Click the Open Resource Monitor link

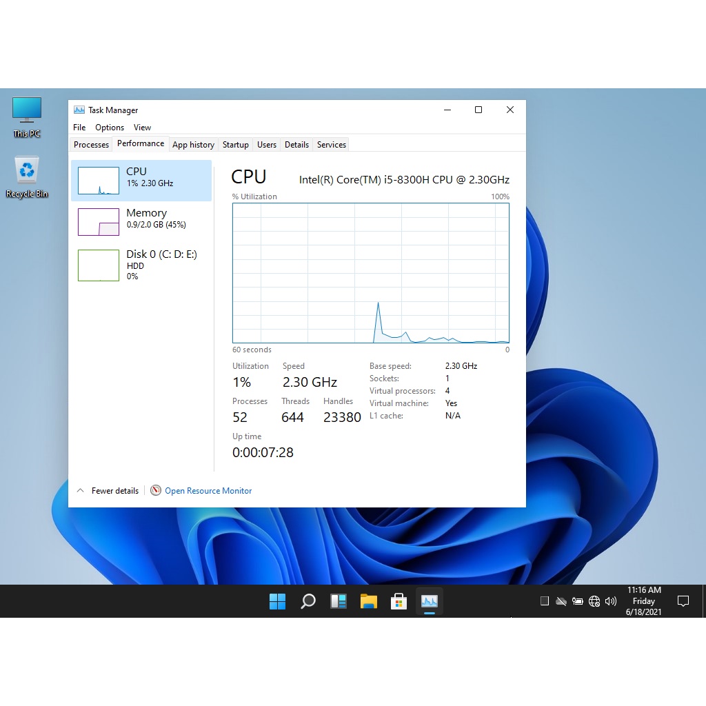point(208,491)
